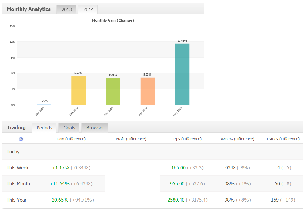Screen dimensions: 303x209
Task: Select the This Week row label
Action: pos(17,168)
